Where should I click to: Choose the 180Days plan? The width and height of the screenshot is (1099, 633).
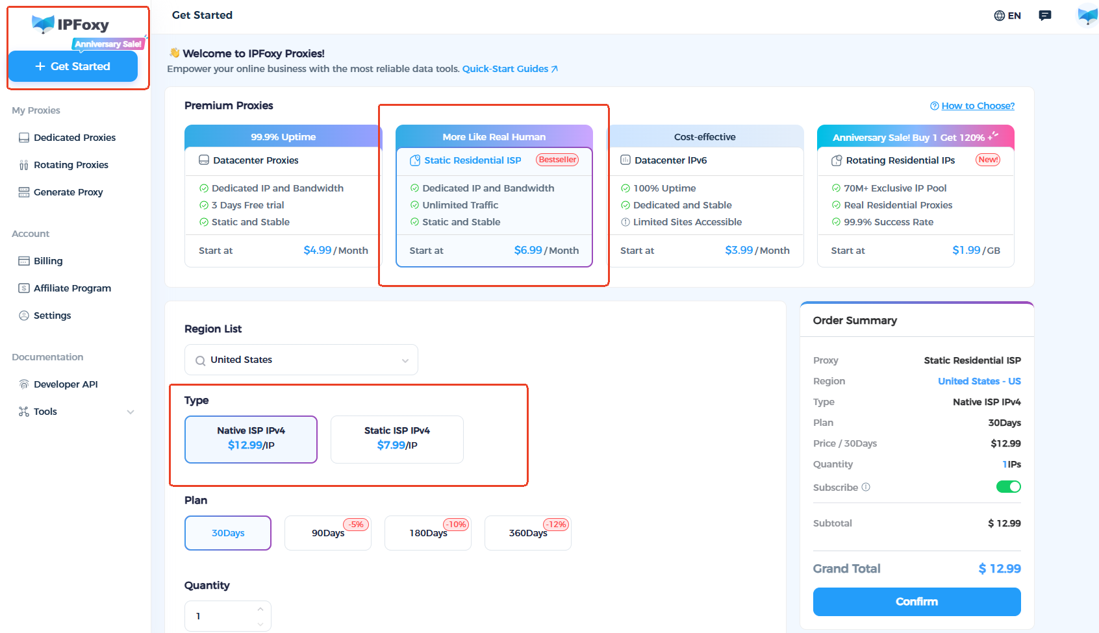[x=428, y=533]
